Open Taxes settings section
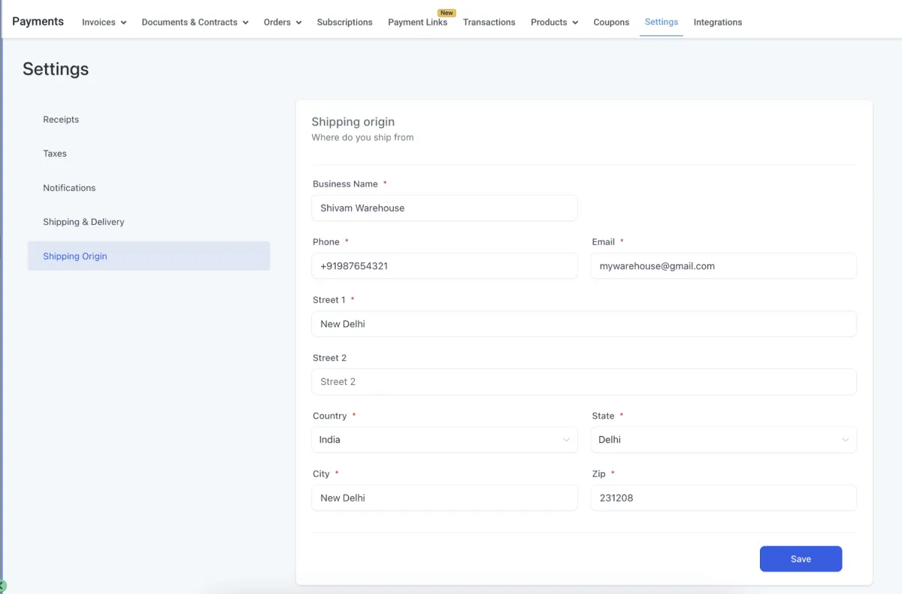This screenshot has height=594, width=902. pos(149,153)
